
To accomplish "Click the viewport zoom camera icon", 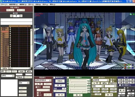I will pos(131,14).
